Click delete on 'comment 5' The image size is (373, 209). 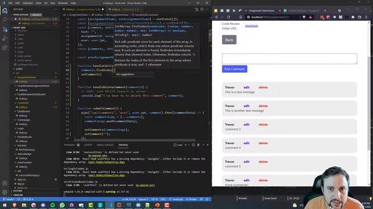(x=263, y=161)
